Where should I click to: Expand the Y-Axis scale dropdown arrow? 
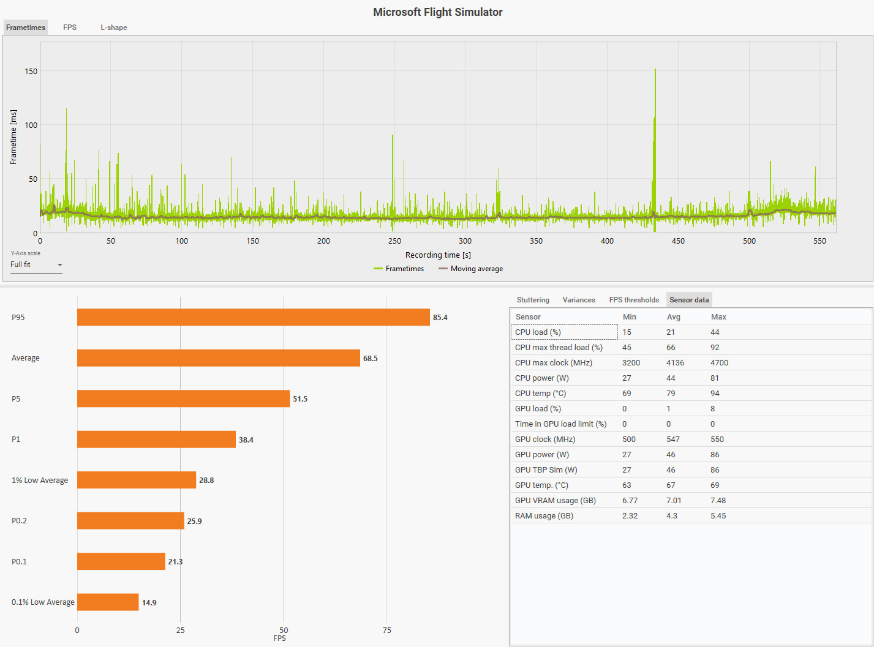(59, 265)
